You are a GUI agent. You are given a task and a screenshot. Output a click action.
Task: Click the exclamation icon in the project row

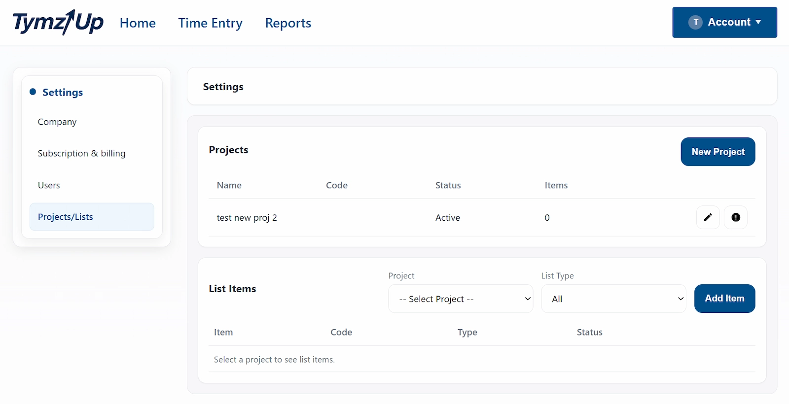[x=735, y=217]
